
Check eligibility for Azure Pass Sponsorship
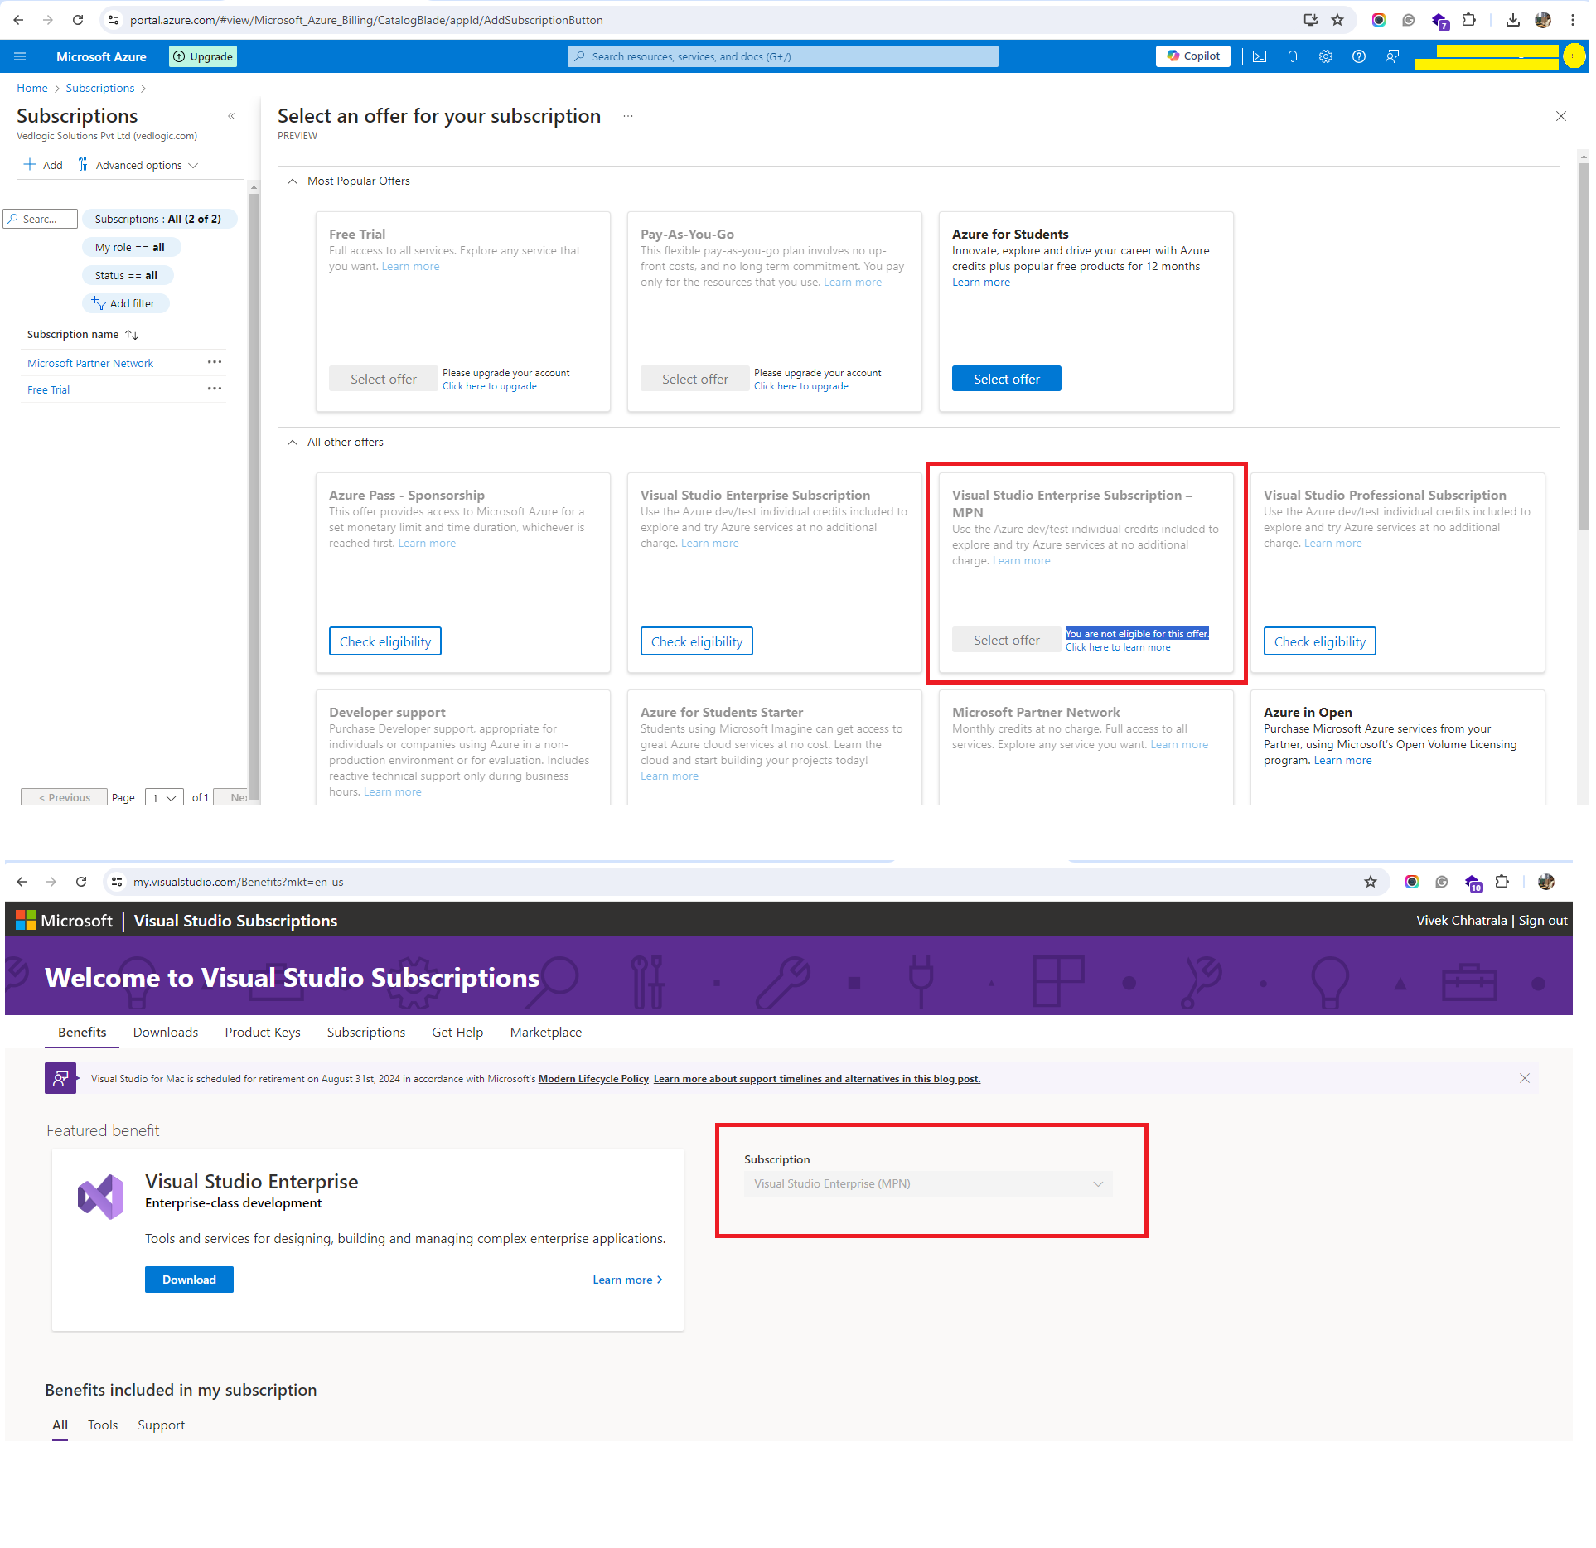pyautogui.click(x=385, y=641)
